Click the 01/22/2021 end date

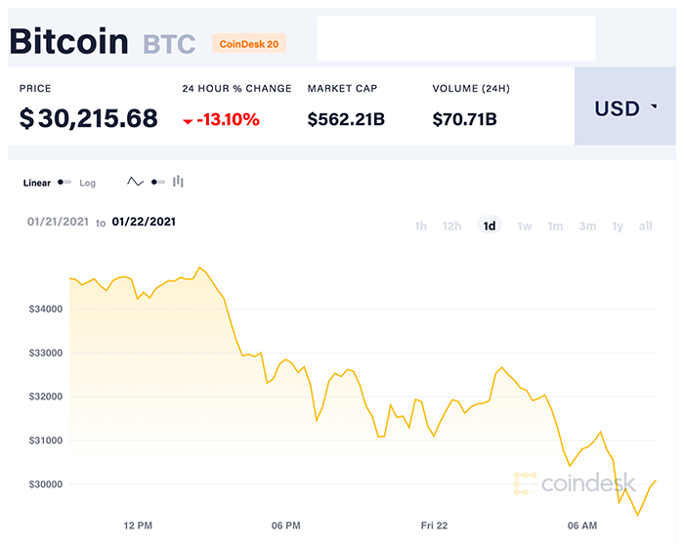point(144,222)
